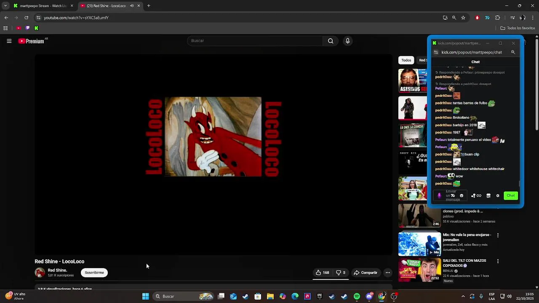Click Kick chat scrollbar thumb

click(519, 183)
